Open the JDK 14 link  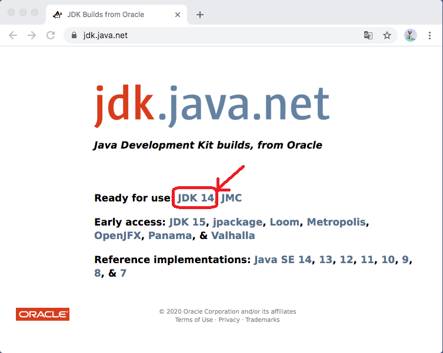pos(195,198)
